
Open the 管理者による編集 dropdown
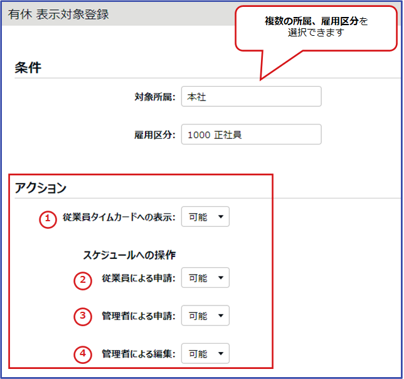tap(205, 353)
